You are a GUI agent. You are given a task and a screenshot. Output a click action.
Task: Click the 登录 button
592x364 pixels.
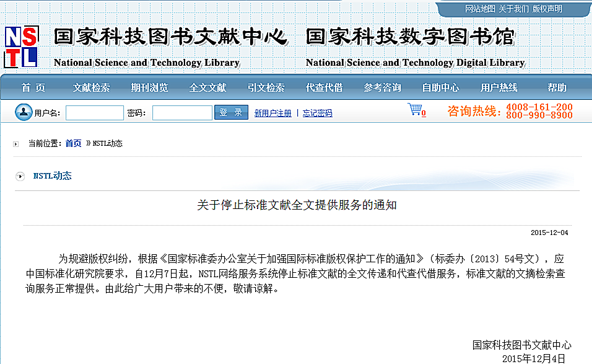[231, 112]
